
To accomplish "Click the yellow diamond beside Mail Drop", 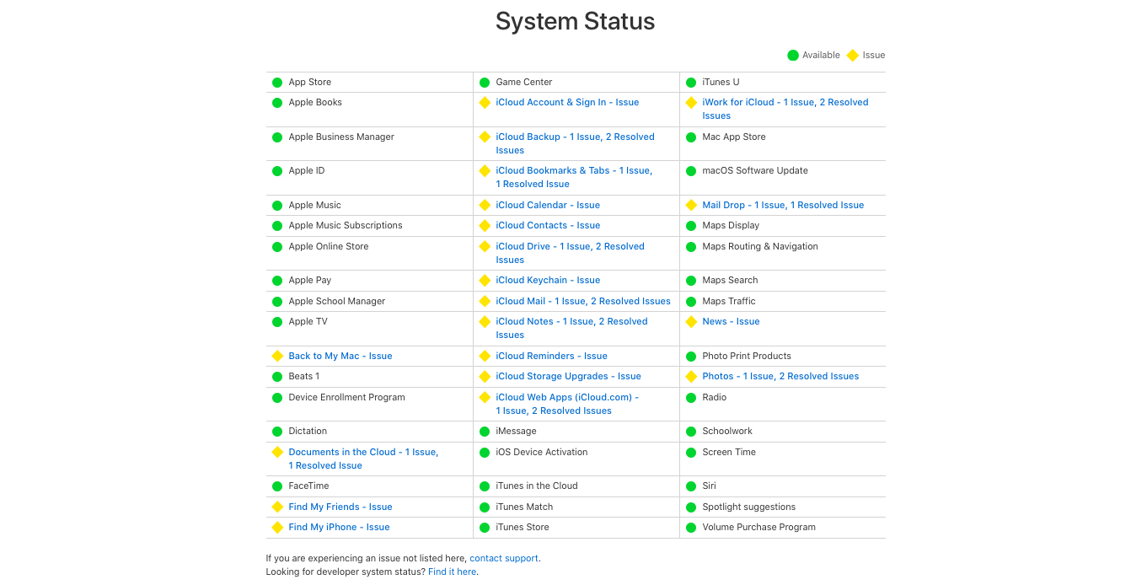I will (x=691, y=205).
